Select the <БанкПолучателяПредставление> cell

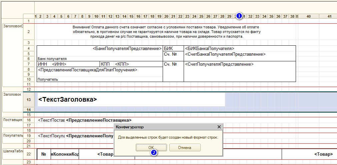[127, 49]
